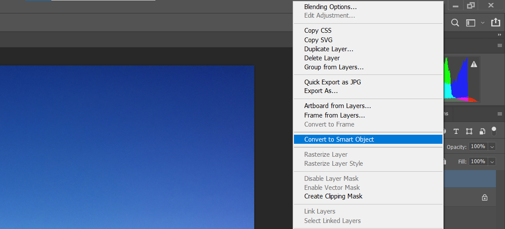Image resolution: width=505 pixels, height=229 pixels.
Task: Click the Edit Adjustment menu entry
Action: coord(329,15)
